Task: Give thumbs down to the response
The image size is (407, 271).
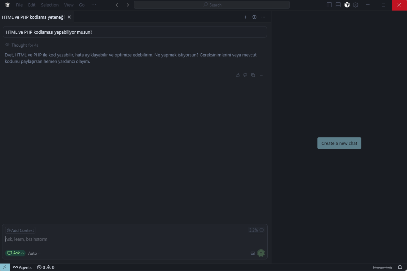Action: pos(245,75)
